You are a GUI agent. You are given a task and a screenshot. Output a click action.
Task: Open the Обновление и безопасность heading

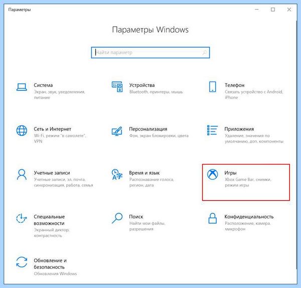[50, 264]
